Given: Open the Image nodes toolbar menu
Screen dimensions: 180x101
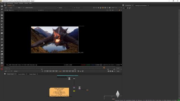Looking at the screenshot, I should click(2, 6).
